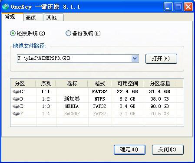Click the 70.6 GB capacity cell
The image size is (195, 163).
click(x=159, y=114)
